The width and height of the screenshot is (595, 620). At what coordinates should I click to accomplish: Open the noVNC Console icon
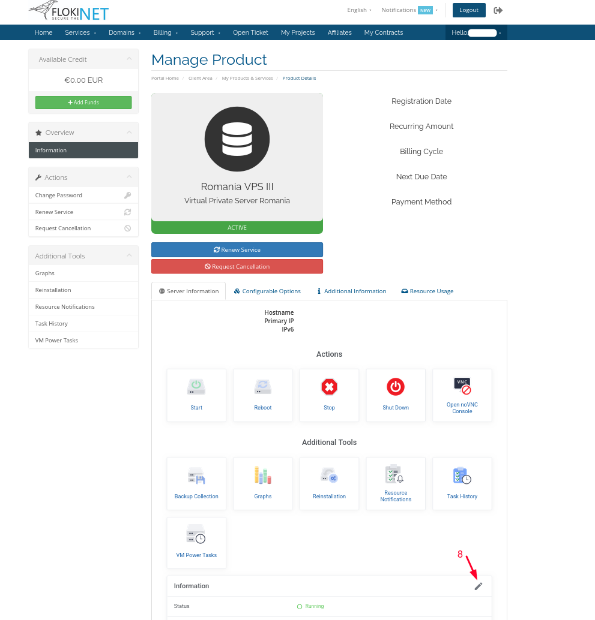click(462, 386)
